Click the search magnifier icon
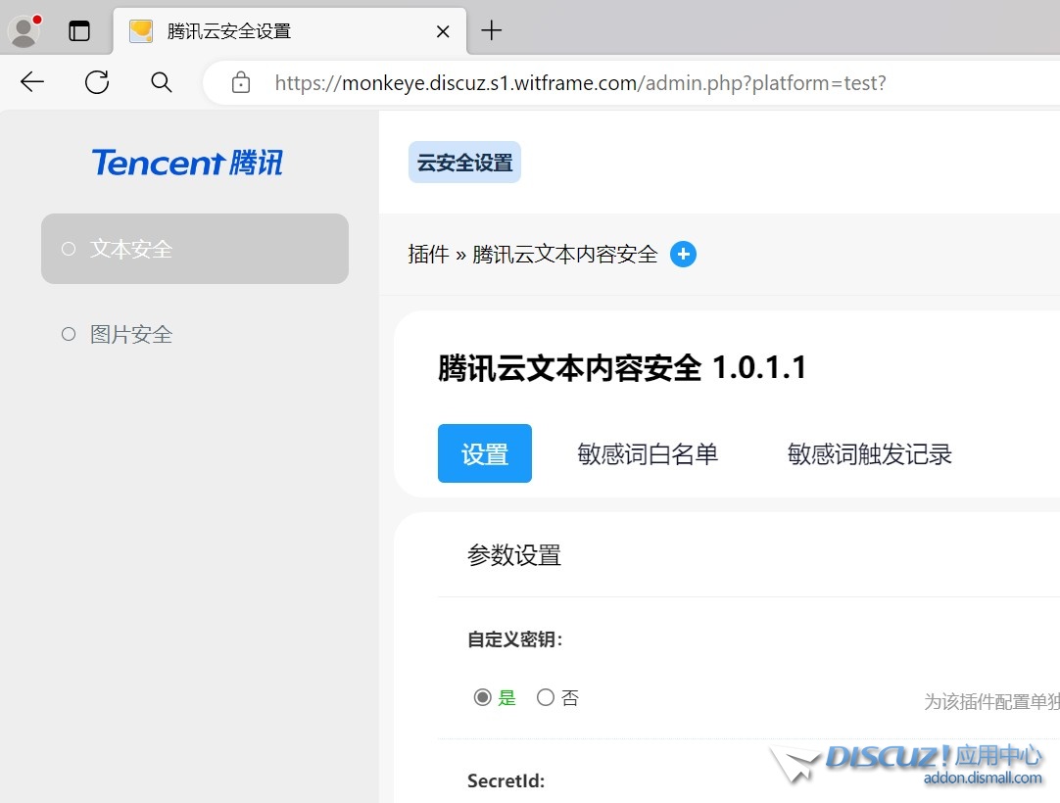Viewport: 1060px width, 803px height. click(x=161, y=82)
